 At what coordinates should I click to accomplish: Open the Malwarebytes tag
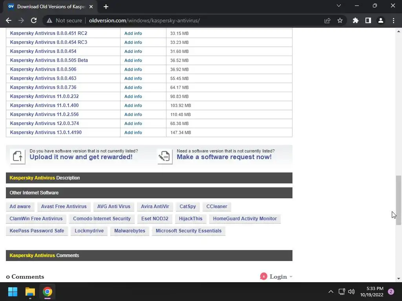pos(130,230)
